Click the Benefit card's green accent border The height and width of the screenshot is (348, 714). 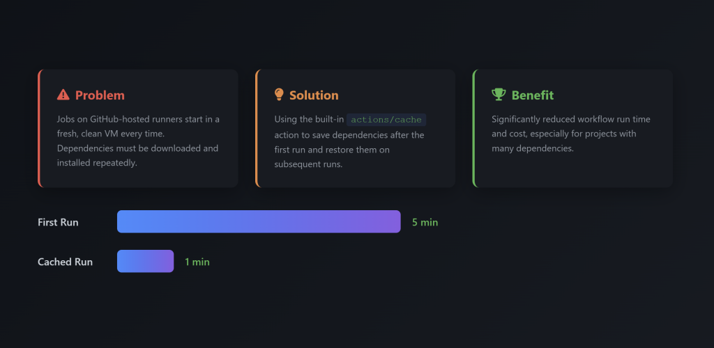coord(474,128)
